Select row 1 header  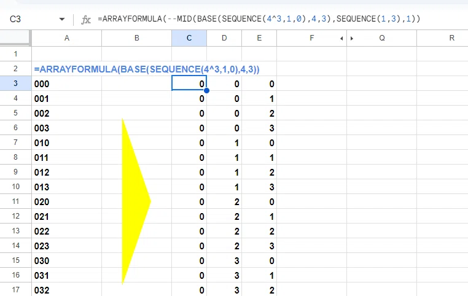click(15, 54)
